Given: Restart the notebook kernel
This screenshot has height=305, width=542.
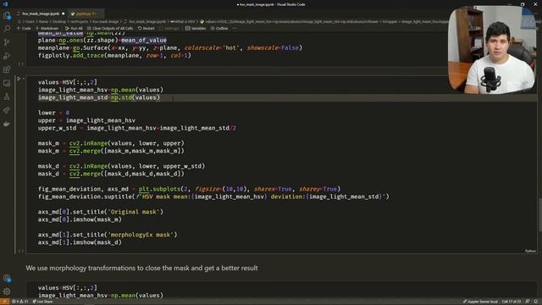Looking at the screenshot, I should 147,28.
